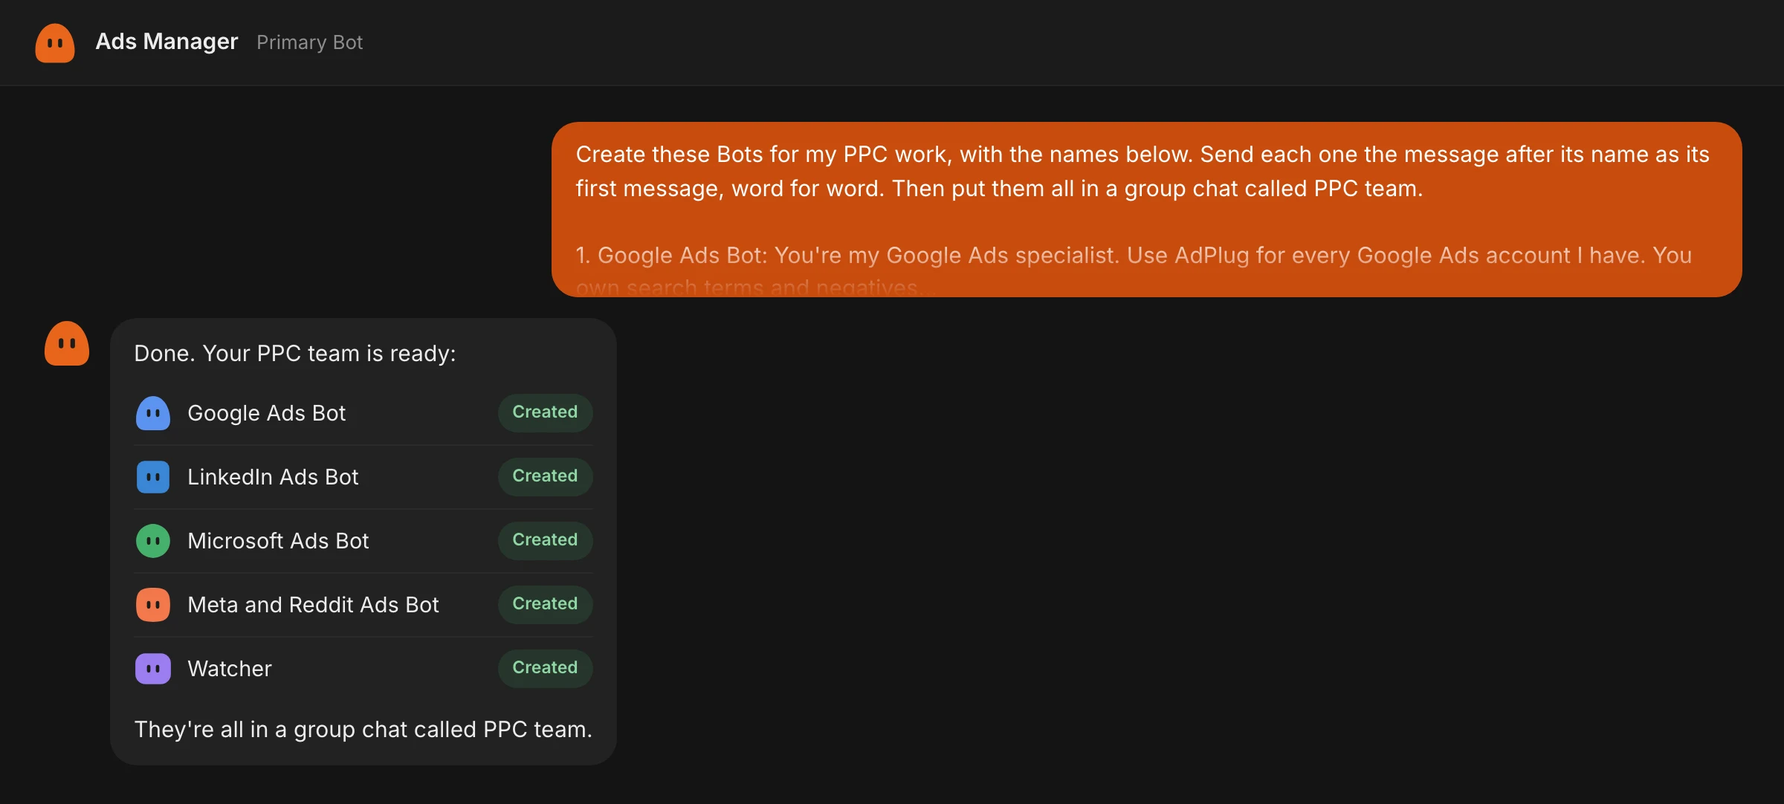The image size is (1784, 804).
Task: Select the Meta and Reddit Ads Bot name
Action: coord(313,605)
